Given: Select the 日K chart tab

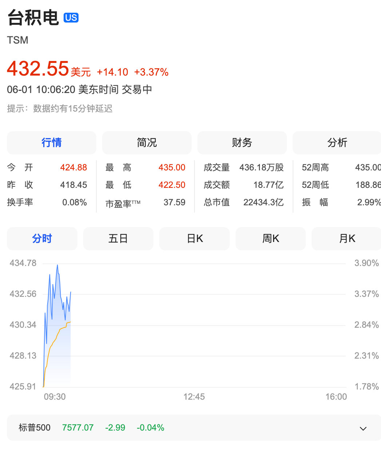Looking at the screenshot, I should [x=194, y=238].
